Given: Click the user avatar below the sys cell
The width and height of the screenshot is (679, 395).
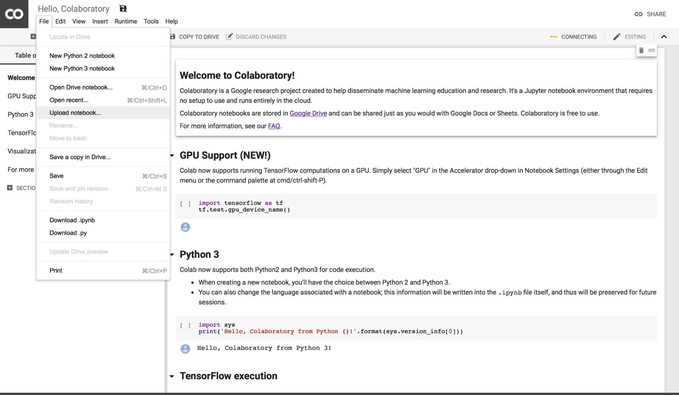Looking at the screenshot, I should [185, 349].
